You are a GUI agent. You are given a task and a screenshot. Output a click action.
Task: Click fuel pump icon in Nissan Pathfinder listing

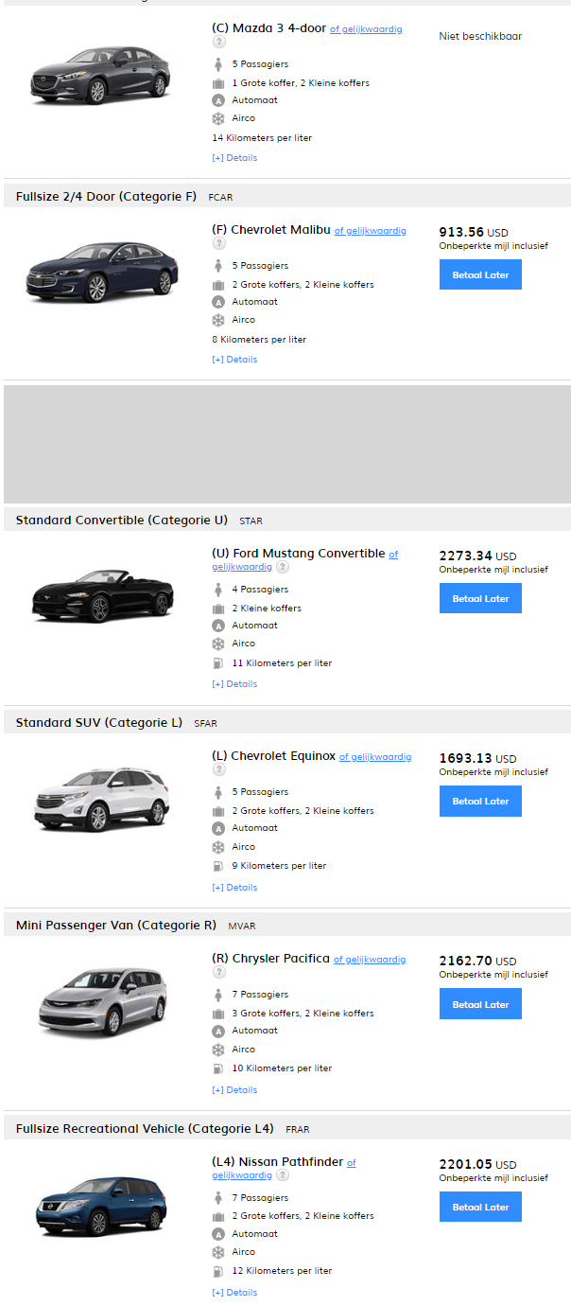(x=218, y=1271)
